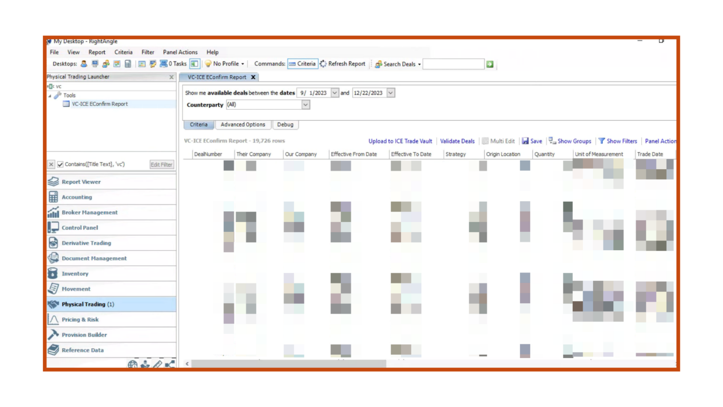Open the Panel Actions menu
The image size is (723, 407).
coord(661,141)
